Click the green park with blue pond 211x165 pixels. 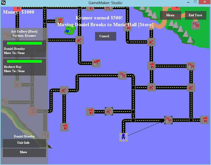(70, 30)
